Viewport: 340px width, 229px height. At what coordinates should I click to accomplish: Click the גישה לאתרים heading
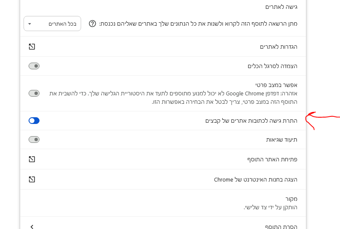pyautogui.click(x=282, y=7)
